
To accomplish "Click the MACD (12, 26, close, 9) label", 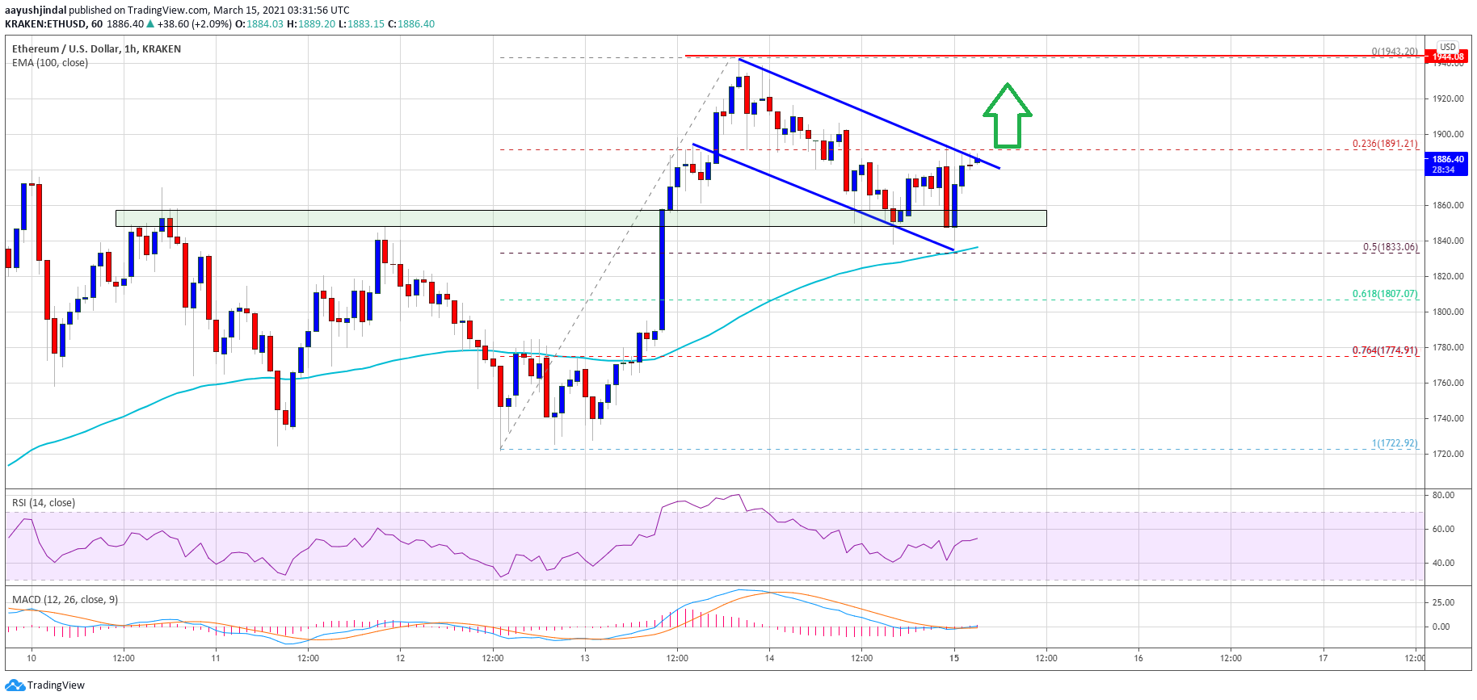I will pyautogui.click(x=65, y=600).
